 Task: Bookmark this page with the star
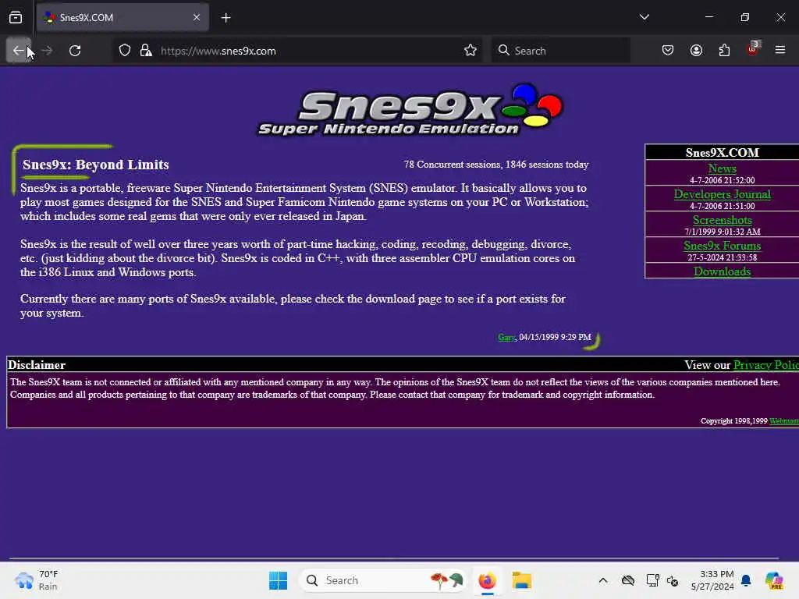(x=471, y=51)
